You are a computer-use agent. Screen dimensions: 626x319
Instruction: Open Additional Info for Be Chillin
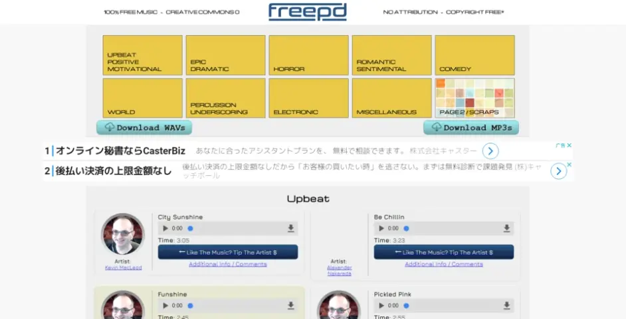443,264
